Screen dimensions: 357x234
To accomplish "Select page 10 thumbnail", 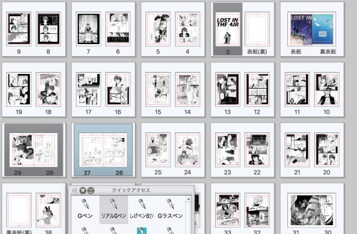I will (327, 90).
